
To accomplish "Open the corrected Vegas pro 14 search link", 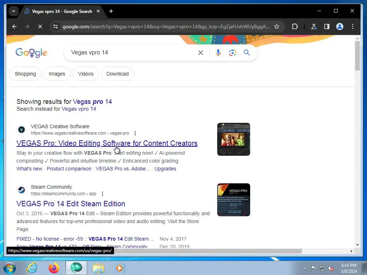I will click(x=92, y=102).
